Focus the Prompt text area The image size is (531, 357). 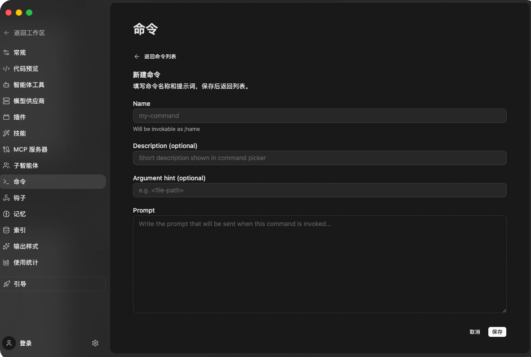coord(320,264)
